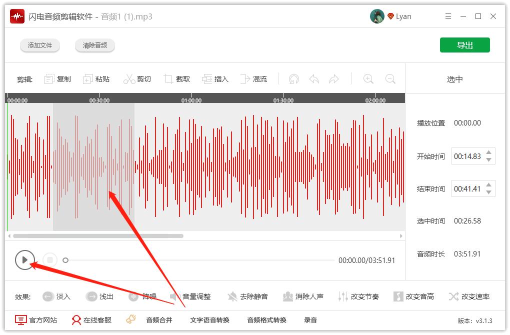
Task: Increase 结束时间 using its up stepper arrow
Action: pyautogui.click(x=489, y=185)
